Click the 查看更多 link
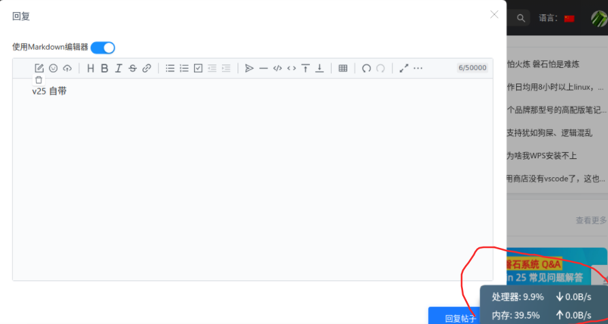The image size is (608, 324). point(592,220)
